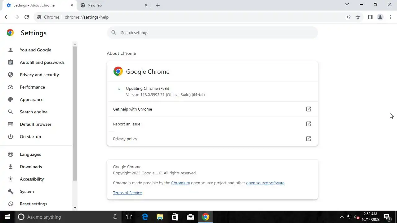The image size is (397, 223).
Task: Click the power icon for On startup
Action: [11, 137]
